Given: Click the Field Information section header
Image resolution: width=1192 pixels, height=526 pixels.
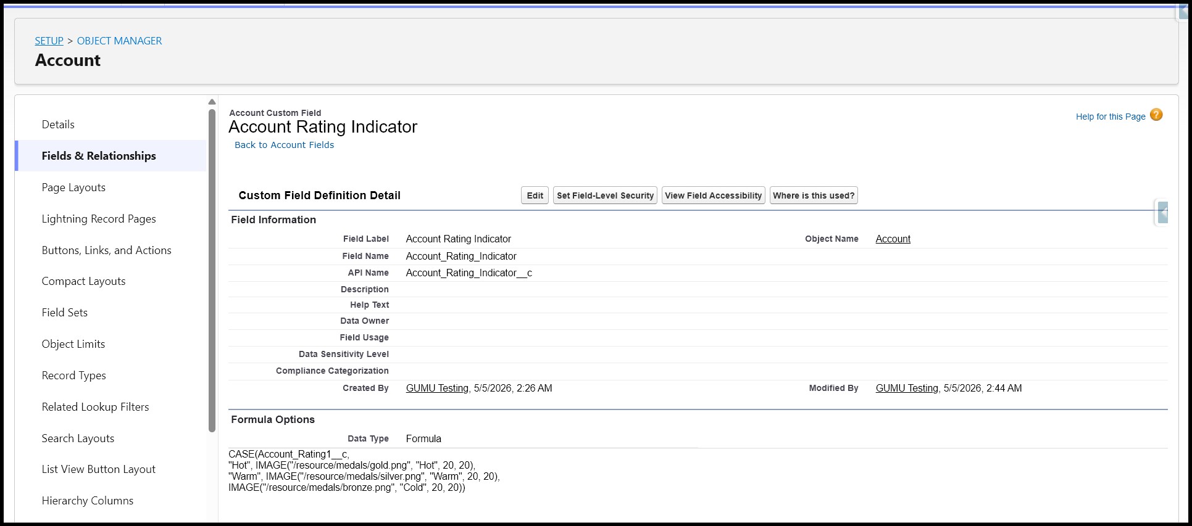Looking at the screenshot, I should coord(273,220).
